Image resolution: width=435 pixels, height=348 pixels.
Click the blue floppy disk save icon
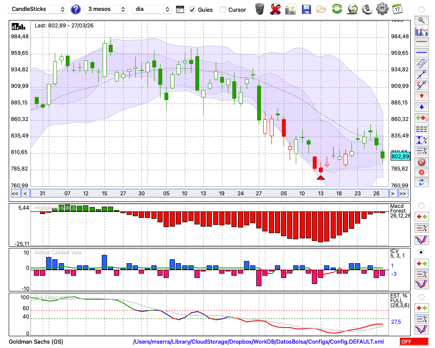(x=306, y=9)
